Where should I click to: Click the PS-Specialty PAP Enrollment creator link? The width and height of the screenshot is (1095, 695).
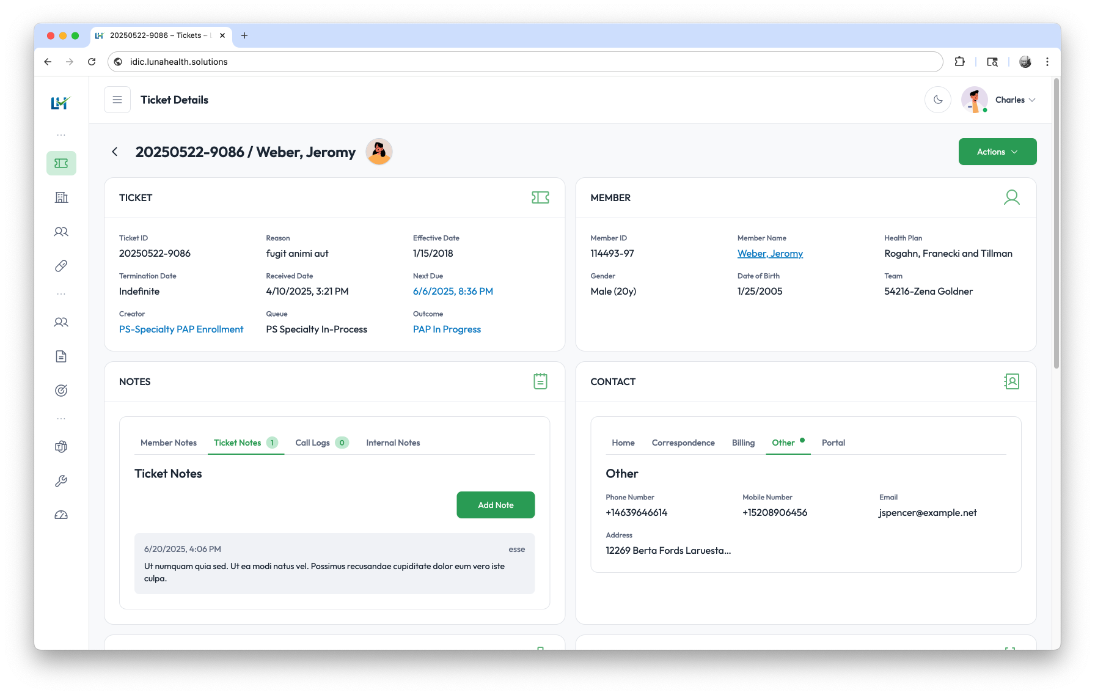tap(181, 329)
